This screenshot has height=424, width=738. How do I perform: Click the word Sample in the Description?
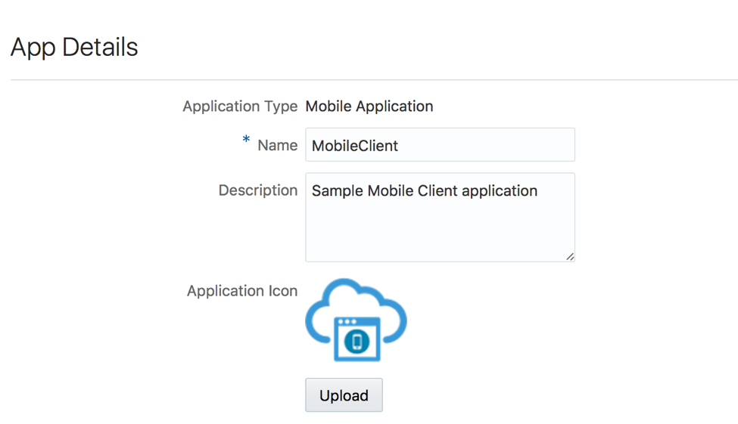click(338, 191)
